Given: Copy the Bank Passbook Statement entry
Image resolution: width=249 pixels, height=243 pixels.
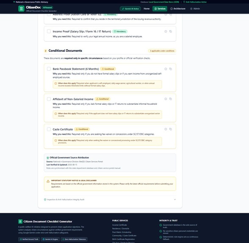Looking at the screenshot, I should pyautogui.click(x=171, y=69).
